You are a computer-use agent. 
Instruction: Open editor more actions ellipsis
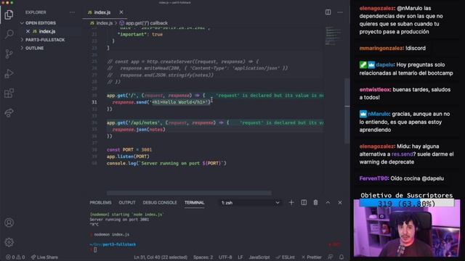click(340, 12)
